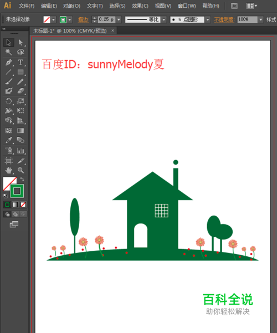Image resolution: width=277 pixels, height=333 pixels.
Task: Step stroke weight with spinner arrows
Action: pyautogui.click(x=95, y=20)
